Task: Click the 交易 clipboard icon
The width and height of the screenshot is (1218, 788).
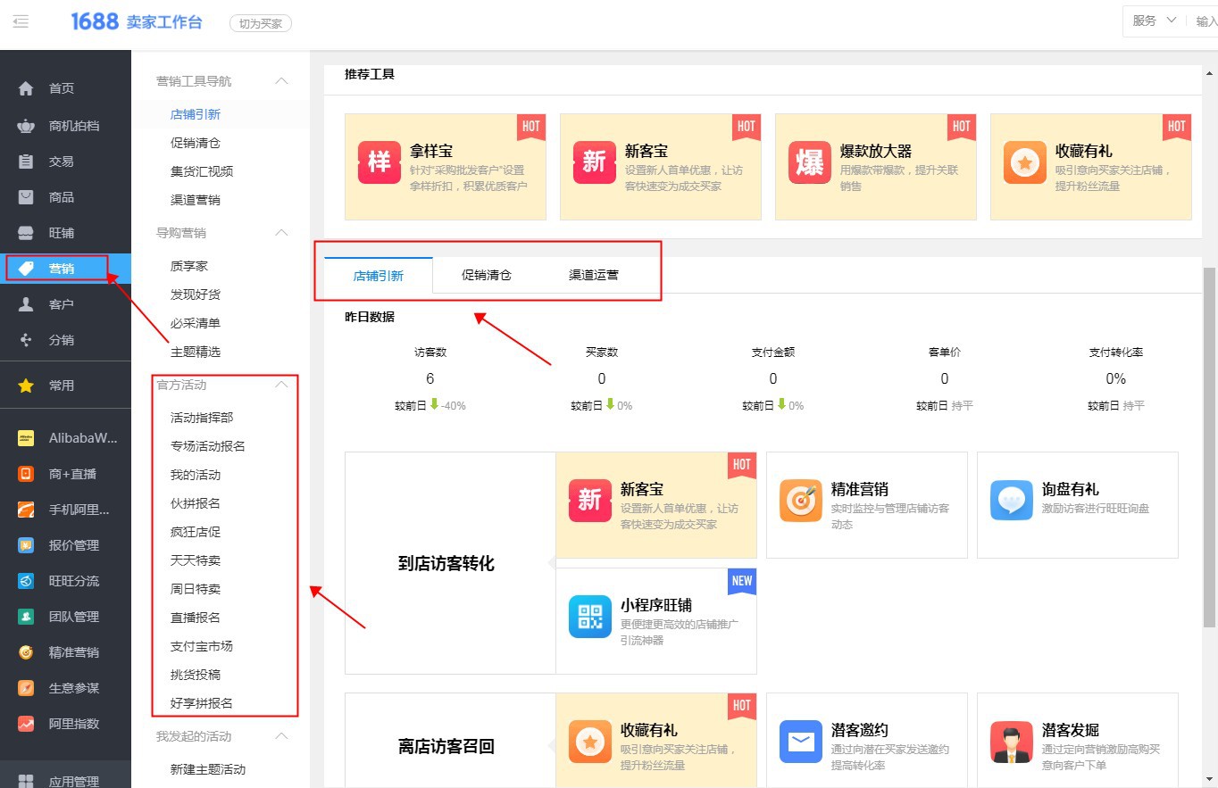Action: 26,162
